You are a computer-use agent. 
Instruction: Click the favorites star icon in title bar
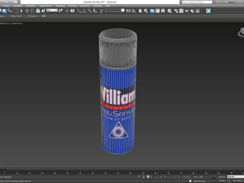223,2
